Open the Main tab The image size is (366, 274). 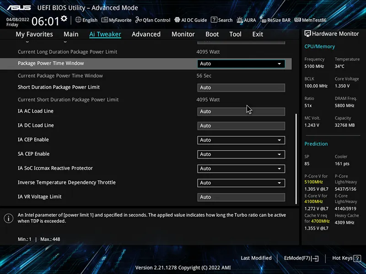coord(71,34)
